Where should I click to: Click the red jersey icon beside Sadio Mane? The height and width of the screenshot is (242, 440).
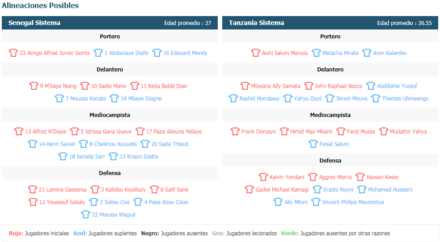(85, 86)
